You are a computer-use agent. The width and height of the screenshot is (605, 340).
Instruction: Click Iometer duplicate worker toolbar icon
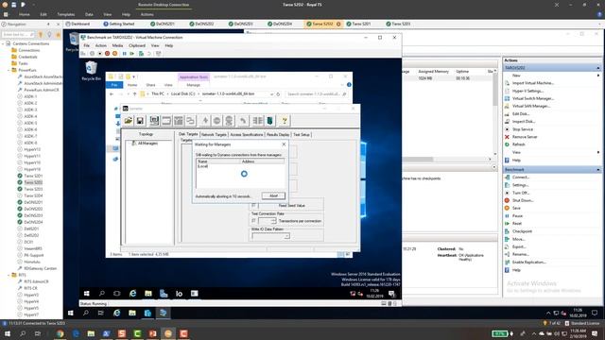(191, 121)
